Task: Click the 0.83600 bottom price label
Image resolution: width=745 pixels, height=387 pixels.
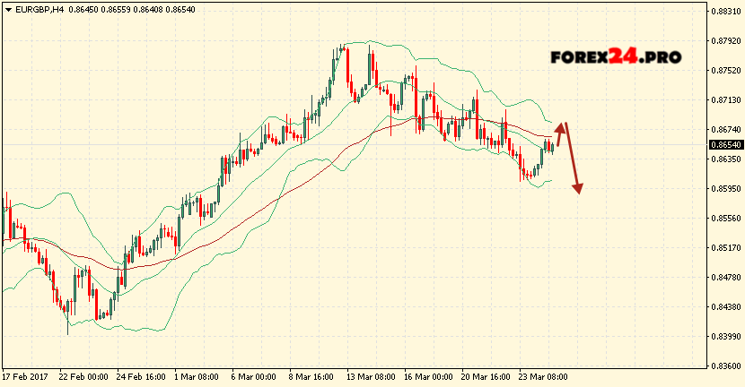Action: point(725,365)
